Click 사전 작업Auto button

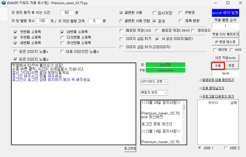pyautogui.click(x=225, y=58)
